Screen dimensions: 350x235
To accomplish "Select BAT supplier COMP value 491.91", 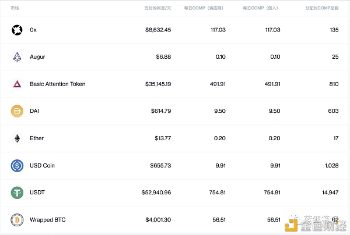I will pos(218,84).
